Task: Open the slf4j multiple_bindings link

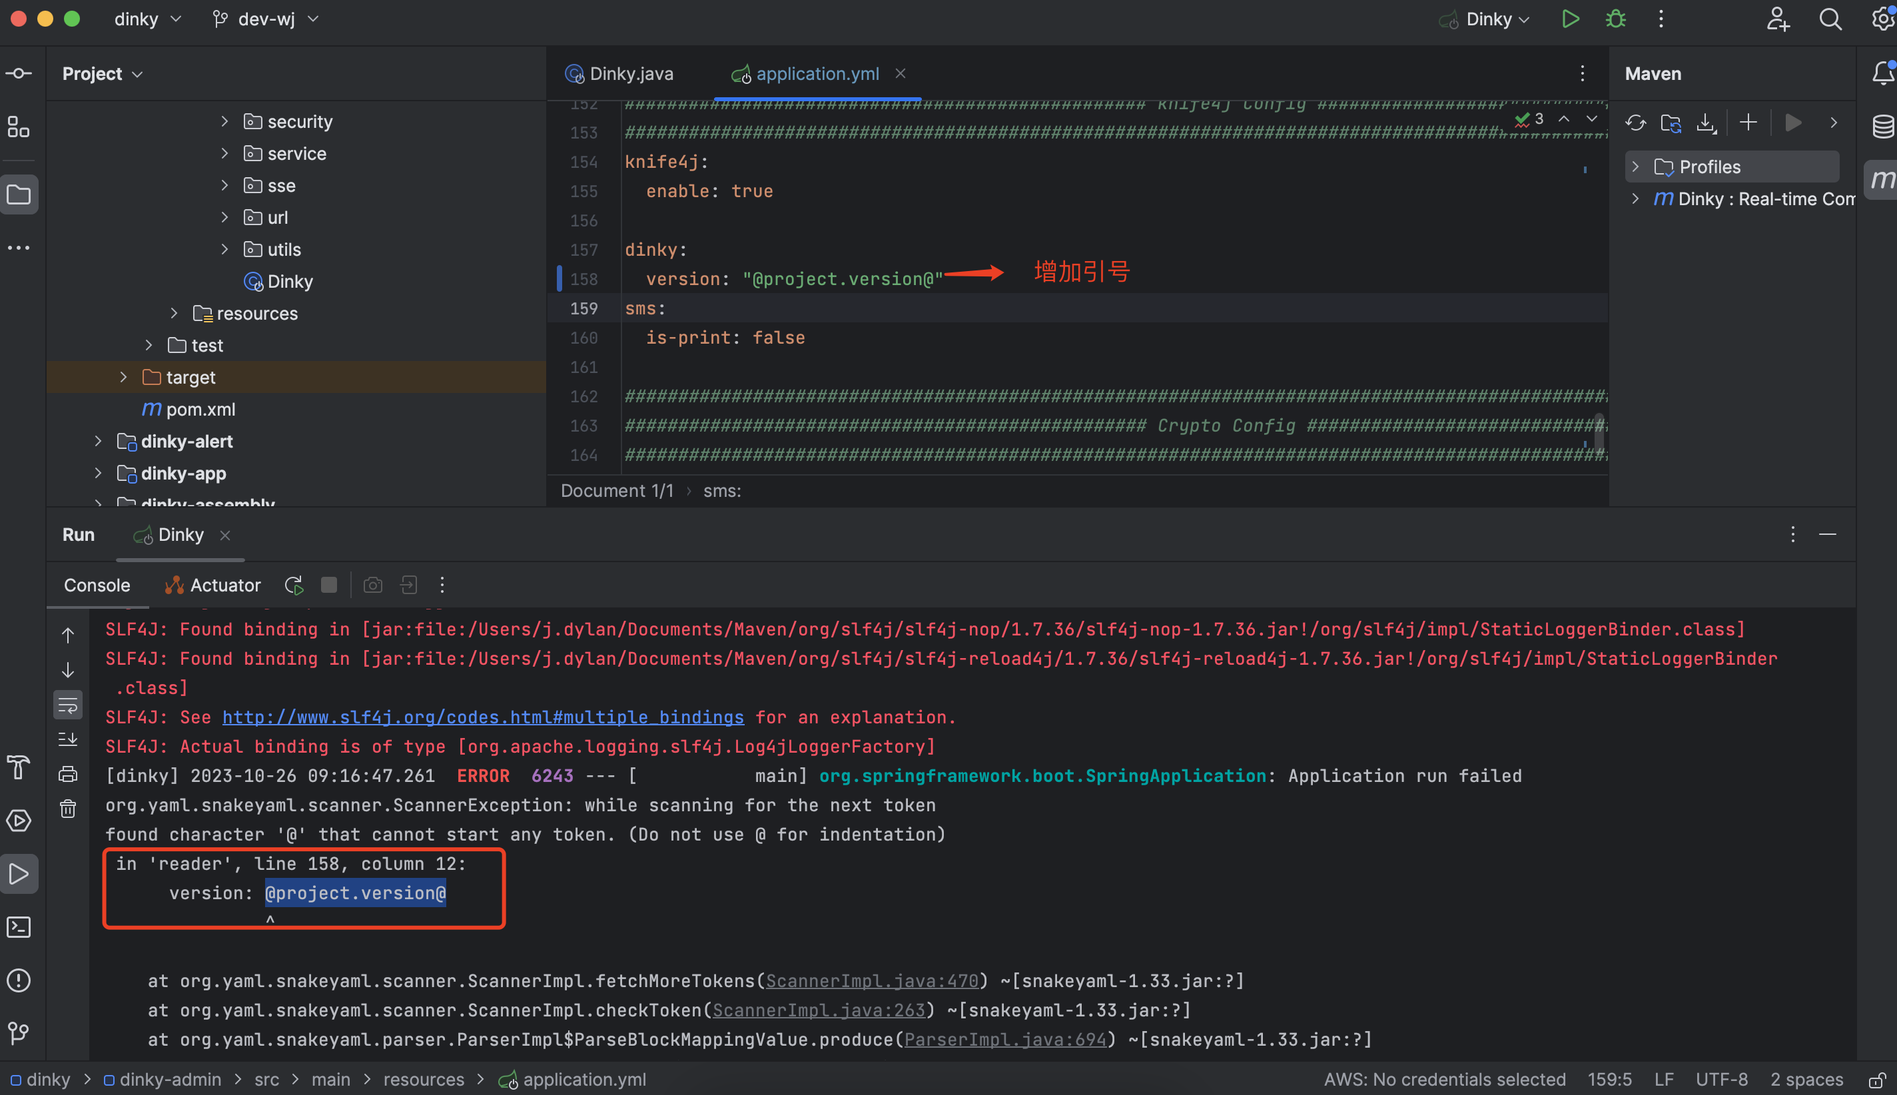Action: [483, 717]
